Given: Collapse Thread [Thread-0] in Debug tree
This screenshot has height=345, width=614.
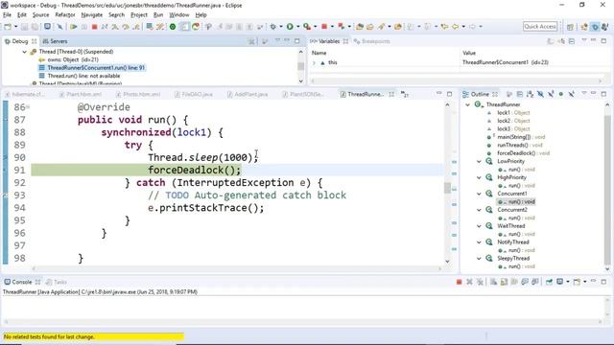Looking at the screenshot, I should pos(24,52).
